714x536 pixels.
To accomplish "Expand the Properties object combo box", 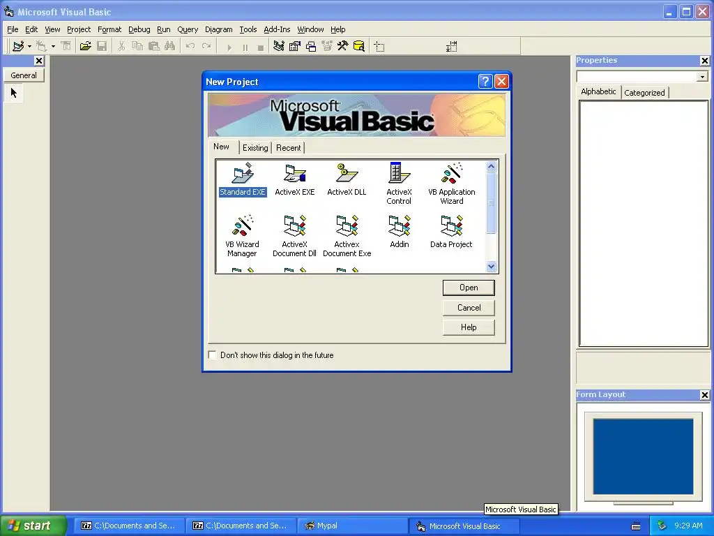I will 701,77.
